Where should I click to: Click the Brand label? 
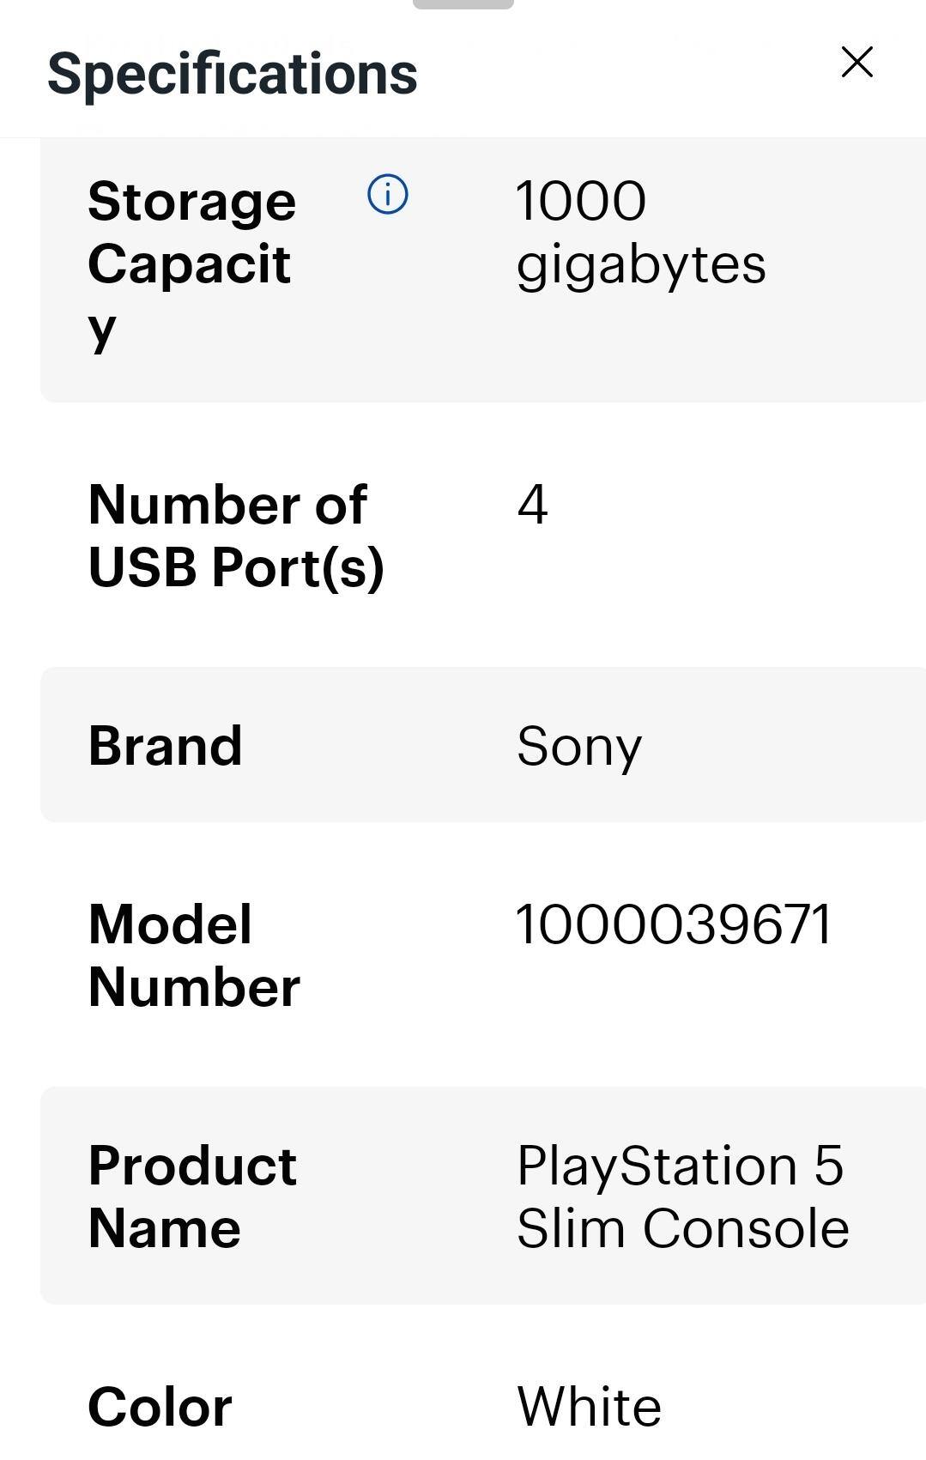pyautogui.click(x=165, y=745)
